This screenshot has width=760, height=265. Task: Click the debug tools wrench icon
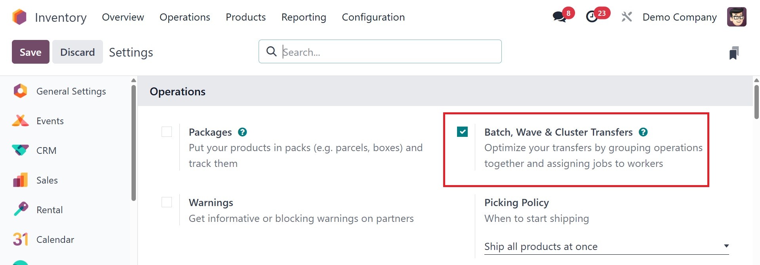click(x=627, y=17)
